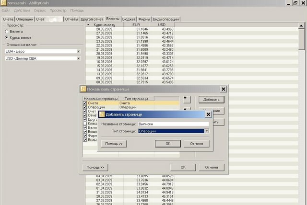The image size is (307, 205).
Task: Select the Курсы валют radio option
Action: coord(6,37)
